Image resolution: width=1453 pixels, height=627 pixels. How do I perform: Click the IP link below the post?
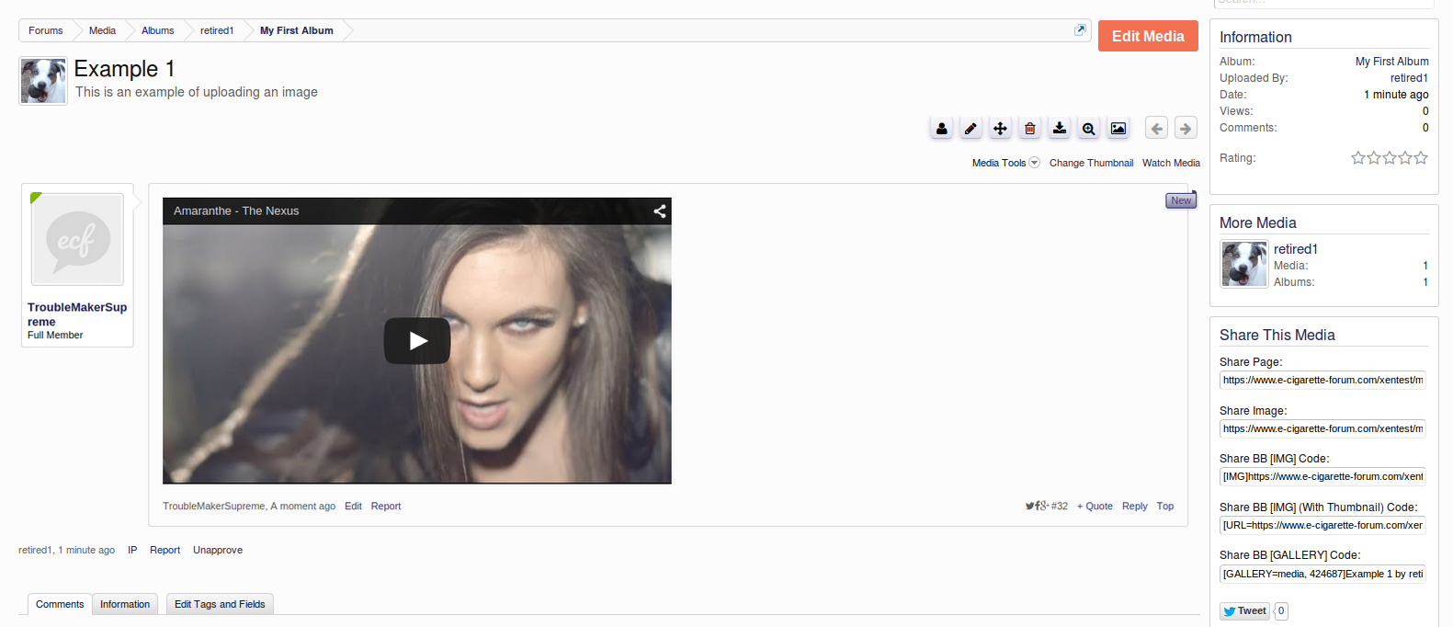point(132,550)
